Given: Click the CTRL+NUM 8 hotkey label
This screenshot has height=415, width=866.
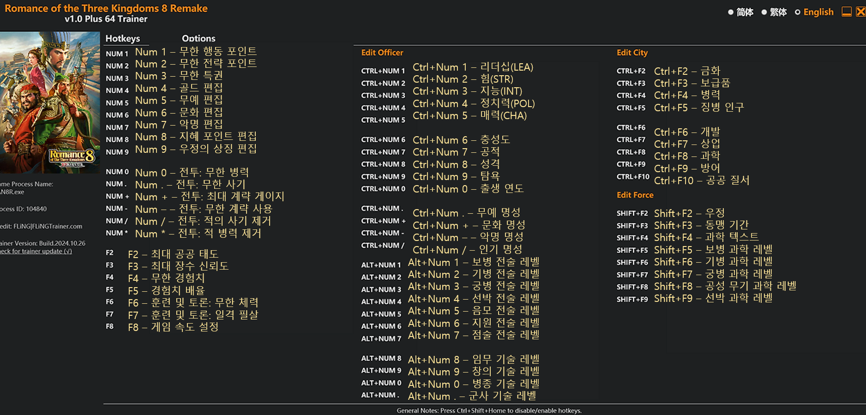Looking at the screenshot, I should click(x=383, y=164).
